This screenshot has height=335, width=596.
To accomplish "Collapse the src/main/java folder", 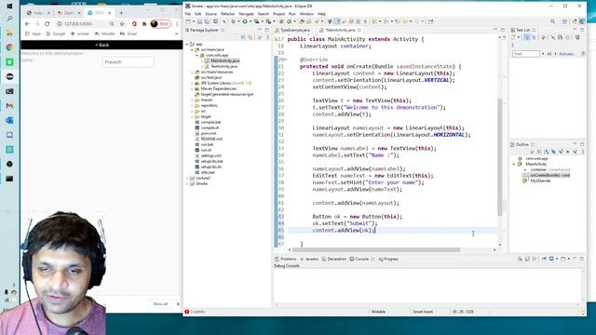I will tap(192, 49).
